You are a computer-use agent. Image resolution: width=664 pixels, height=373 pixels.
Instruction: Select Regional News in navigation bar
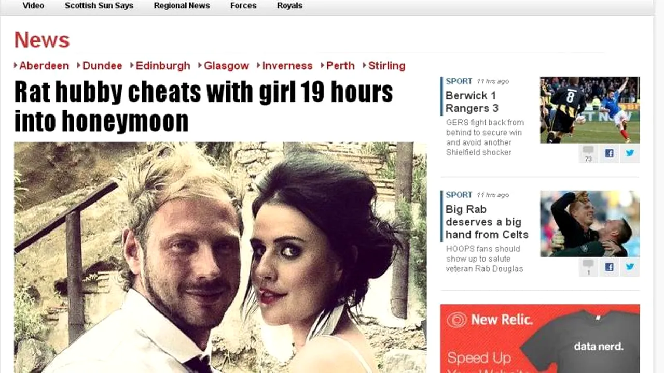pyautogui.click(x=182, y=6)
